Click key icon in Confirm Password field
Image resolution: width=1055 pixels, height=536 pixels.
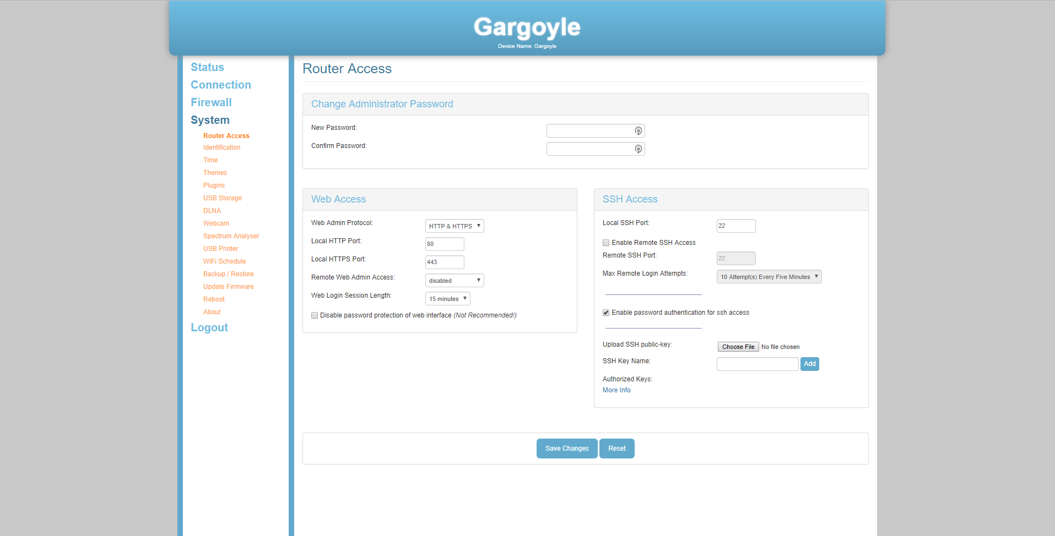638,149
